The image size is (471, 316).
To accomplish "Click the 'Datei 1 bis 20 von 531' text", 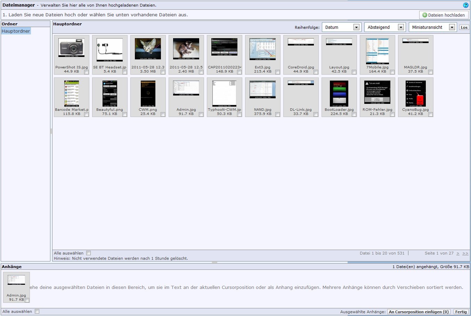I will [x=382, y=253].
